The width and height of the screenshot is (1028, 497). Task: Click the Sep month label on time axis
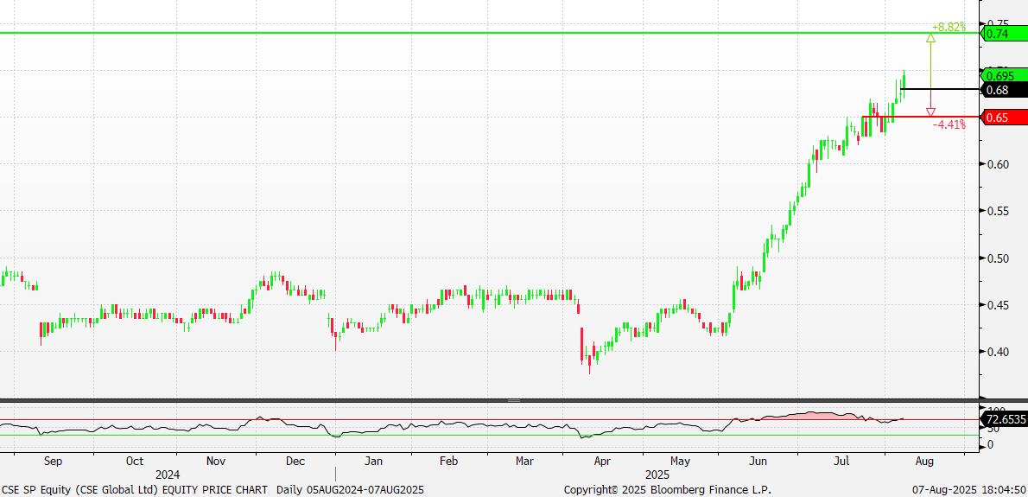point(53,461)
